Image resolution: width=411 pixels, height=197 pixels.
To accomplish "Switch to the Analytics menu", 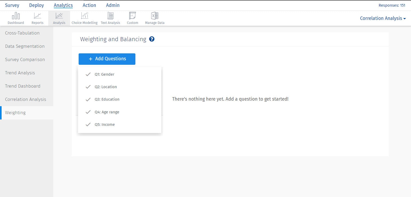I will pyautogui.click(x=63, y=5).
